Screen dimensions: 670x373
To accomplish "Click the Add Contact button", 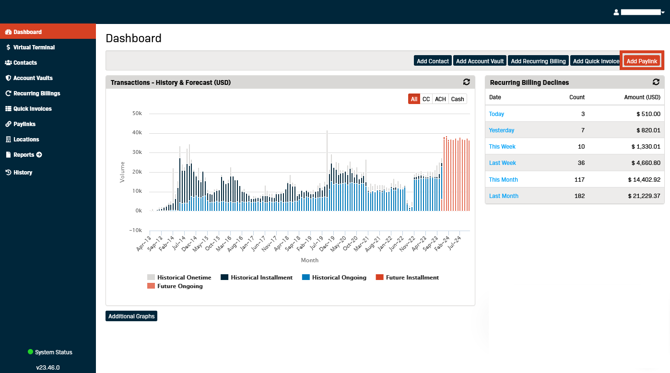I will [433, 61].
